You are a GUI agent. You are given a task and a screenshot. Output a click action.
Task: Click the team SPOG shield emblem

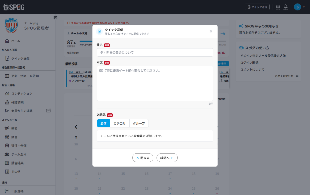coord(11,25)
